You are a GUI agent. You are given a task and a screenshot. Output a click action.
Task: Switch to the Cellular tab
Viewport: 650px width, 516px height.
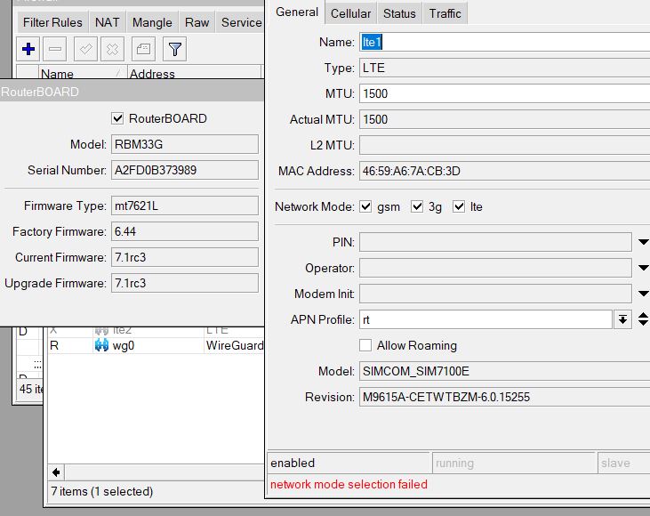coord(350,13)
